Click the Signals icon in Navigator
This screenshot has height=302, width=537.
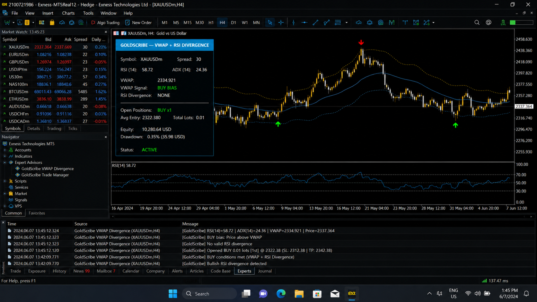[11, 200]
